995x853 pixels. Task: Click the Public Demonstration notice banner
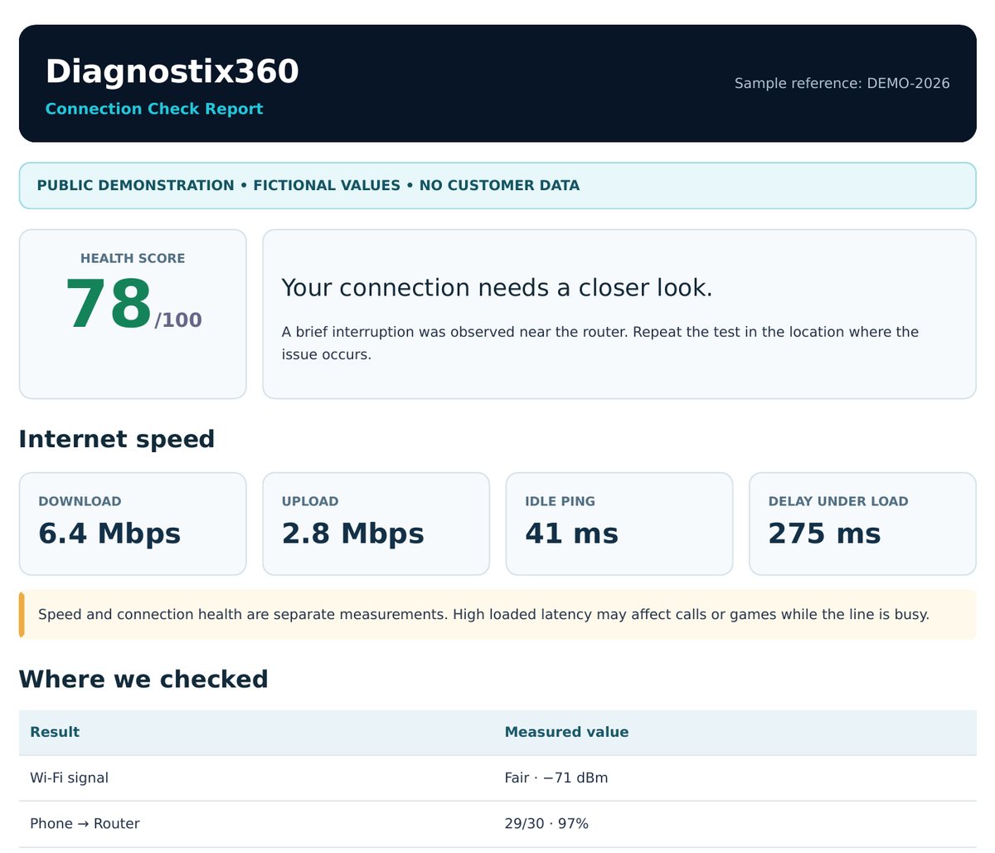(x=498, y=185)
